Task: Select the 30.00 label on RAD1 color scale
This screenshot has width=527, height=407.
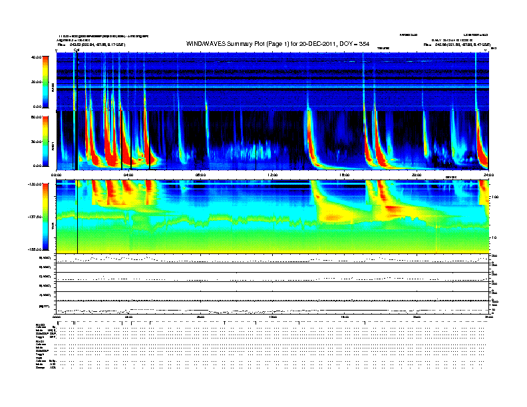Action: (x=37, y=142)
